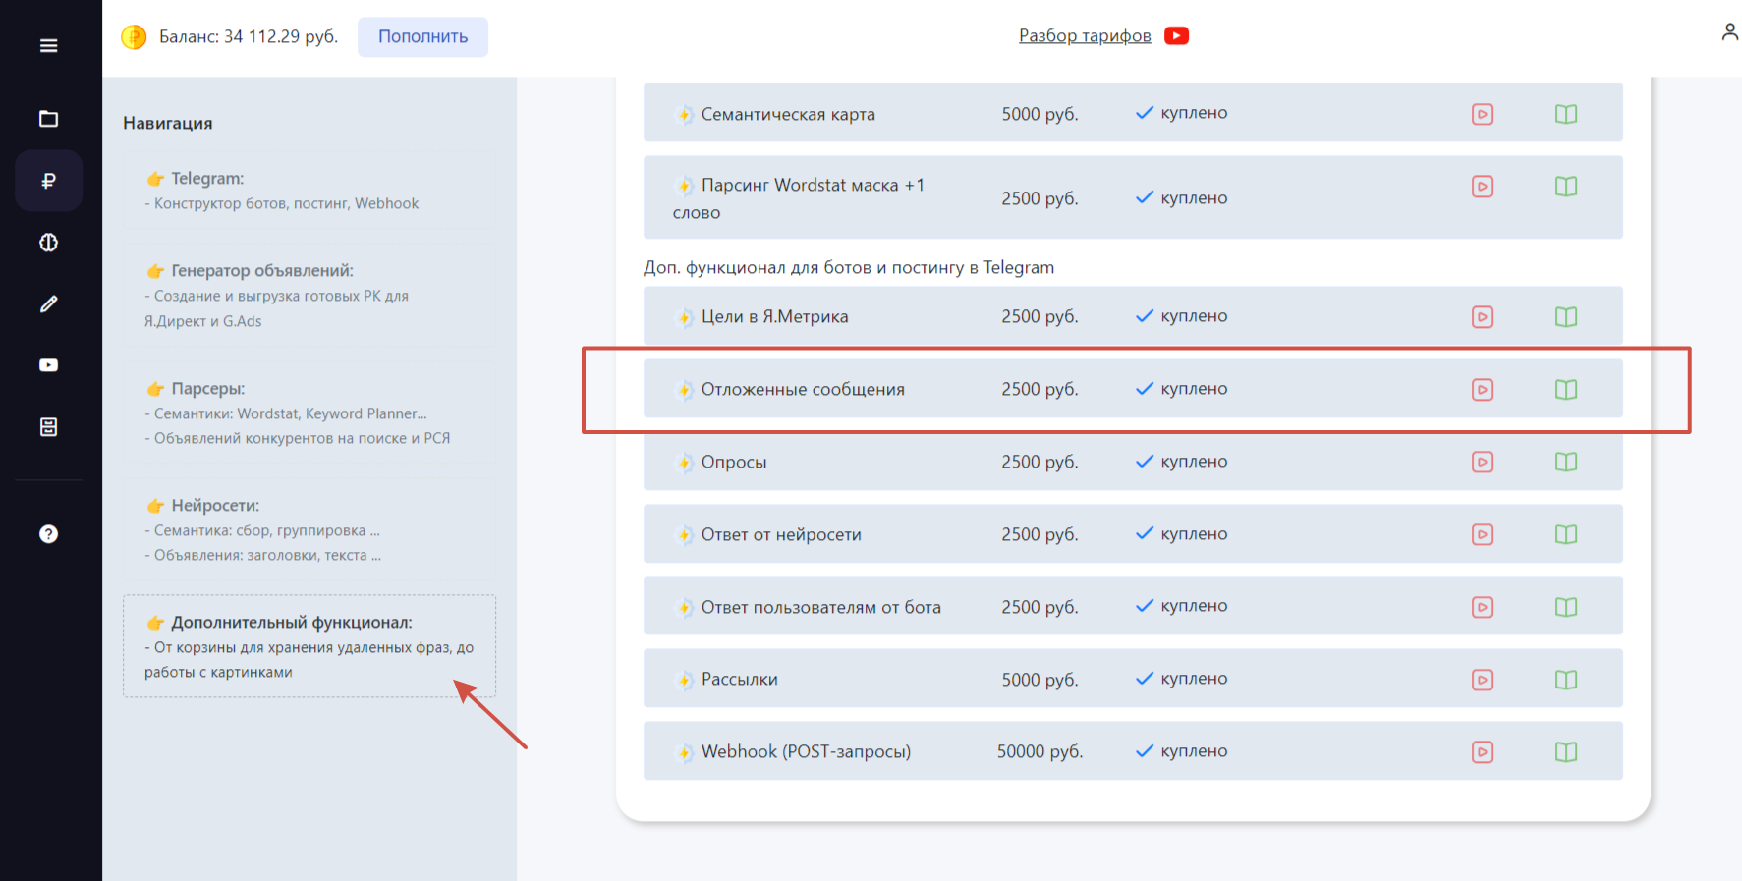The width and height of the screenshot is (1742, 881).
Task: Open guide book for Семантическая карта row
Action: (x=1566, y=114)
